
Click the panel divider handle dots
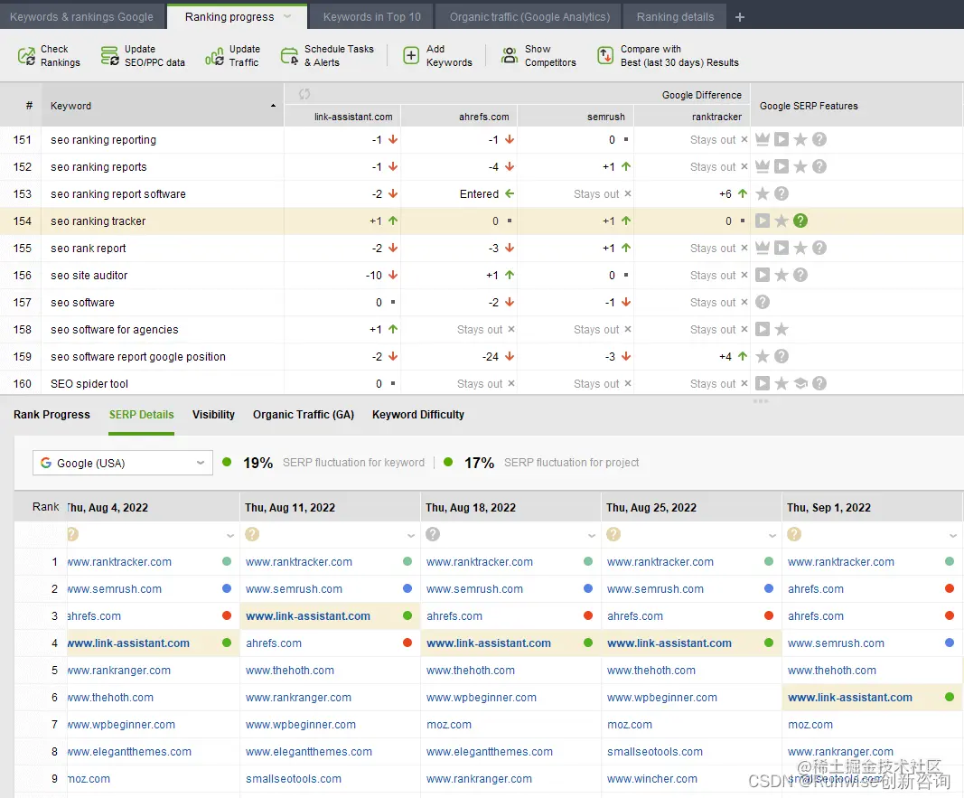click(x=761, y=401)
